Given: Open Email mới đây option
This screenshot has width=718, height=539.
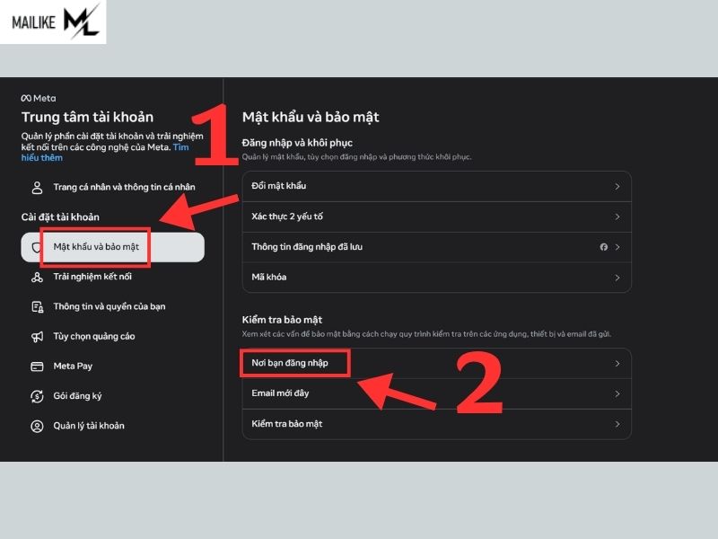Looking at the screenshot, I should coord(436,393).
